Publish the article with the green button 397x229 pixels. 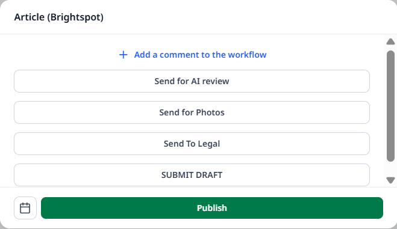pyautogui.click(x=212, y=208)
